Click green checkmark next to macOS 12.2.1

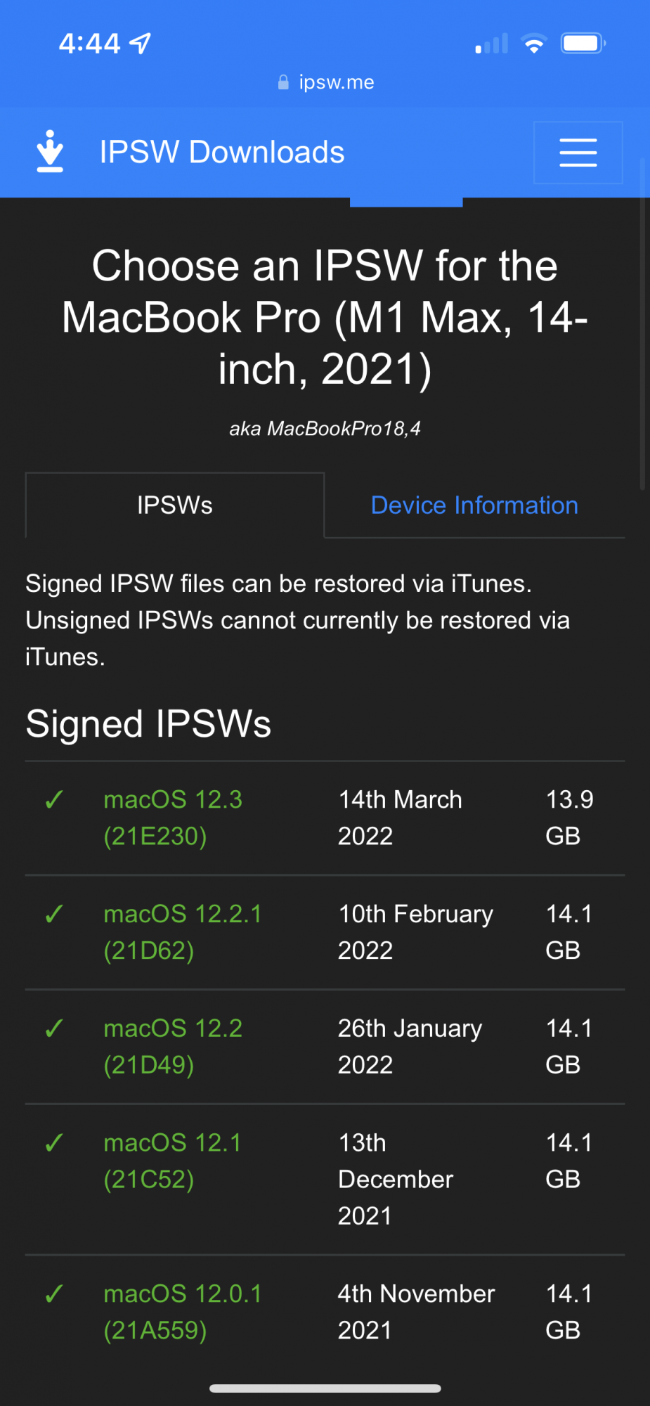(54, 914)
